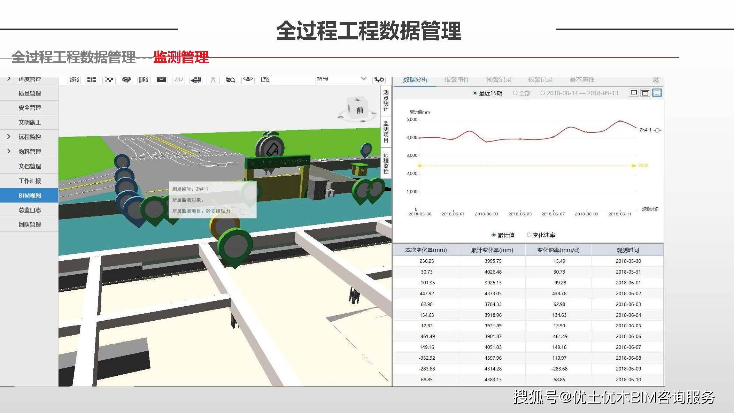This screenshot has height=413, width=734.
Task: Click the tree-structure toolbar icon
Action: pos(92,79)
